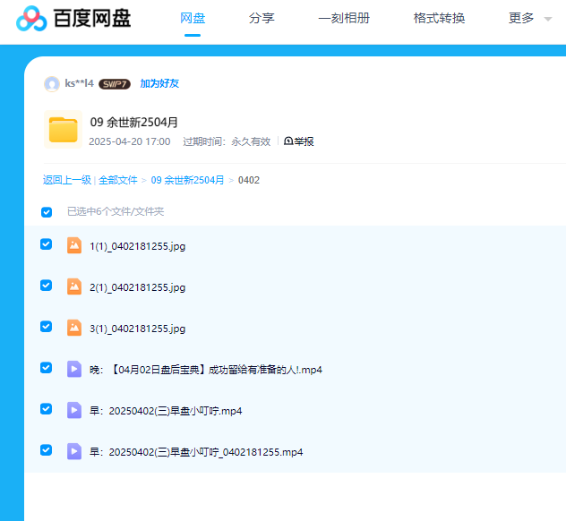The width and height of the screenshot is (566, 521).
Task: Click video icon of 晚:【04月02日盘后宝典】 mp4
Action: coord(74,369)
